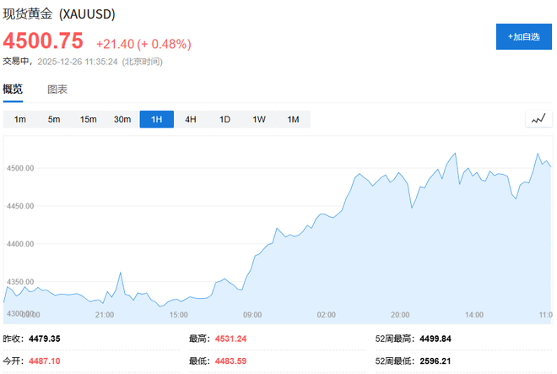
Task: Click the +加自选 add to watchlist button
Action: tap(523, 37)
